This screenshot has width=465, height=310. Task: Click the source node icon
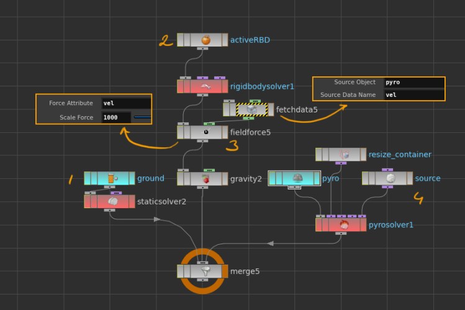coord(391,178)
